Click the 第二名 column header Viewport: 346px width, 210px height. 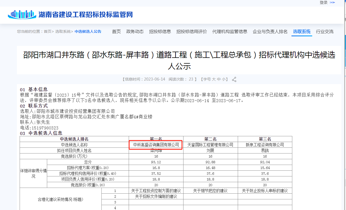coord(210,139)
